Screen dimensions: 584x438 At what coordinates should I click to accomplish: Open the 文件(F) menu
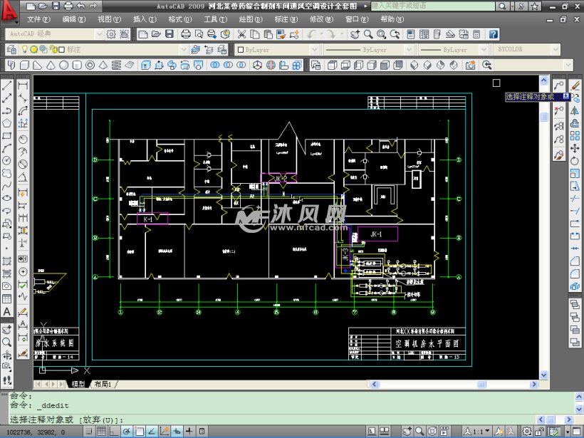click(38, 19)
